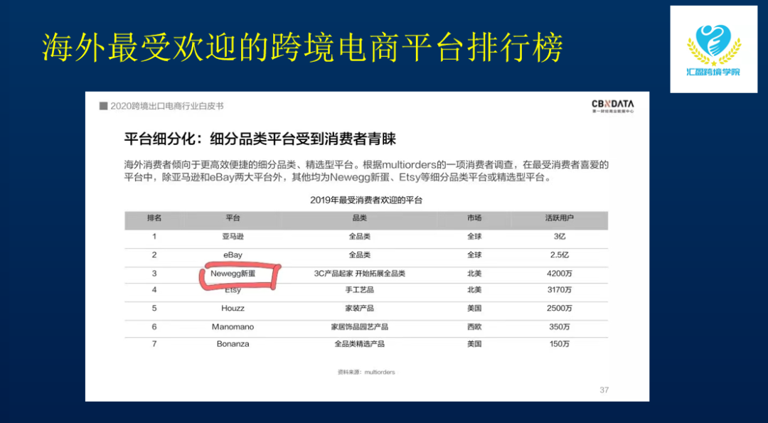This screenshot has width=768, height=423.
Task: Select the slide title 海外最受欢迎的跨境电商平台排行榜
Action: (302, 48)
